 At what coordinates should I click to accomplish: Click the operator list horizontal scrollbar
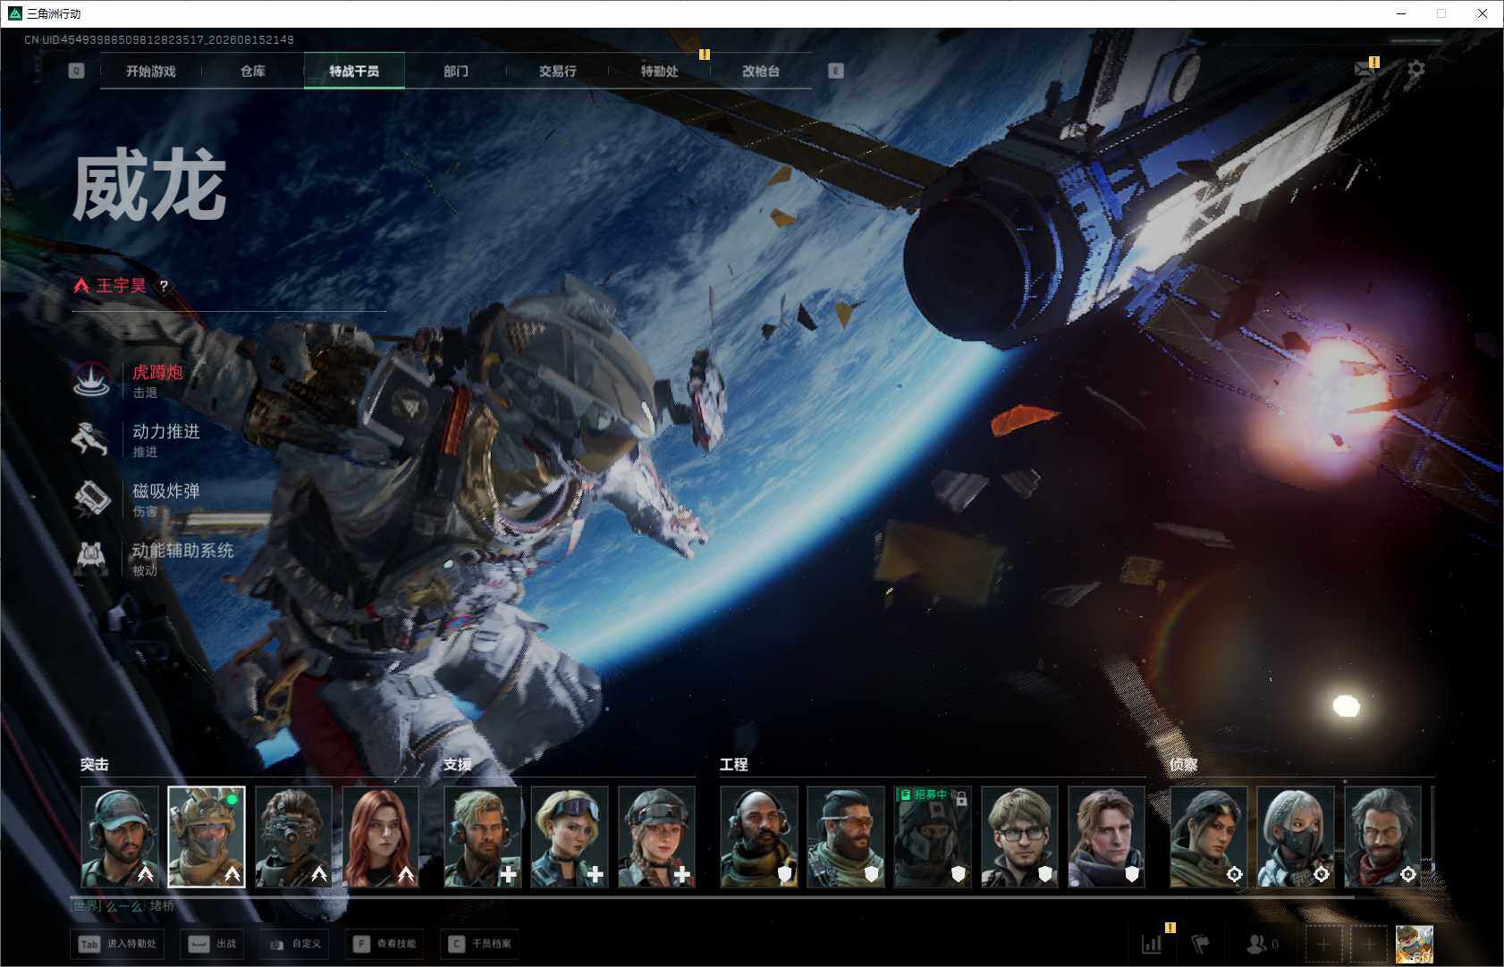[x=713, y=896]
